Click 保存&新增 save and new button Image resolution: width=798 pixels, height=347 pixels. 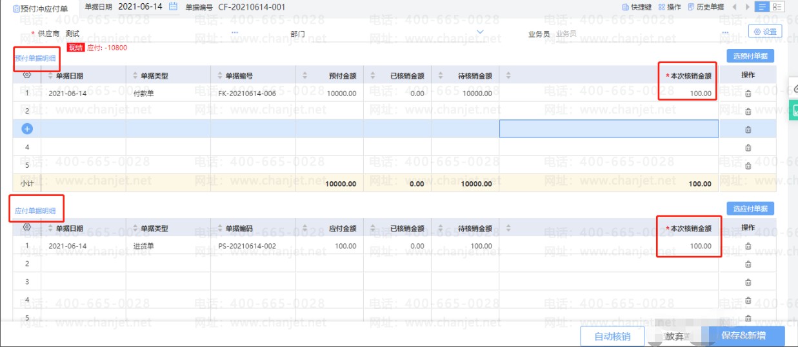747,336
